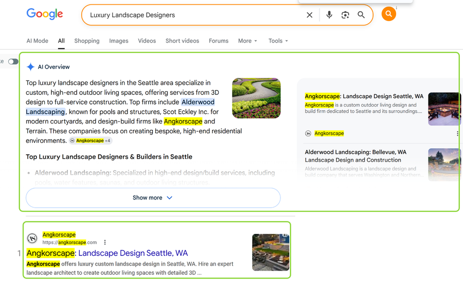Click the Angkorscape favicon in first result
463x281 pixels.
32,238
